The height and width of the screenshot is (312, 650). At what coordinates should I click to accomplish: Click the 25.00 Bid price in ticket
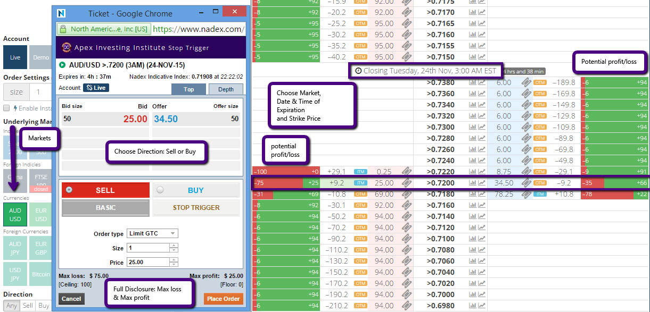pos(135,119)
